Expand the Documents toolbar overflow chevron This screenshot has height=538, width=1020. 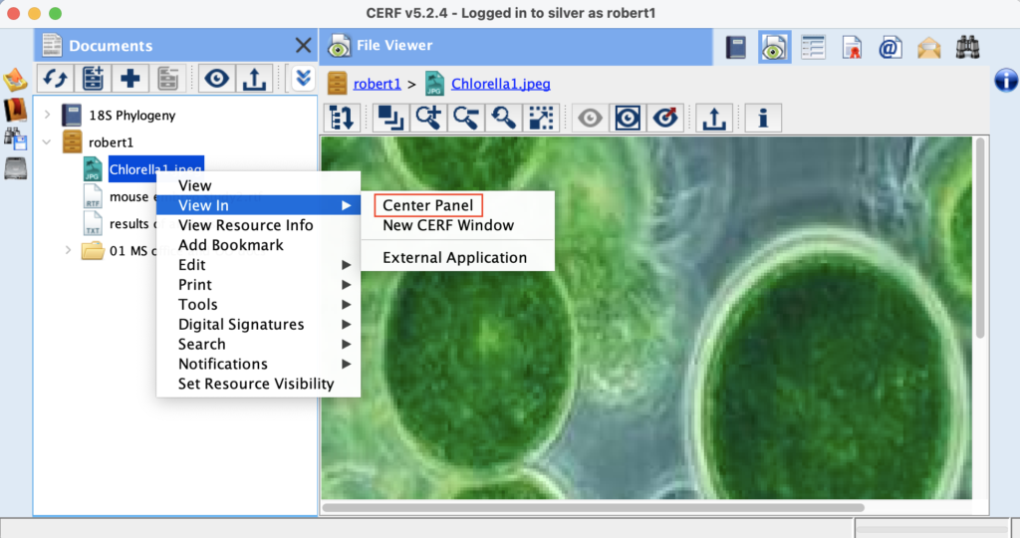coord(303,79)
